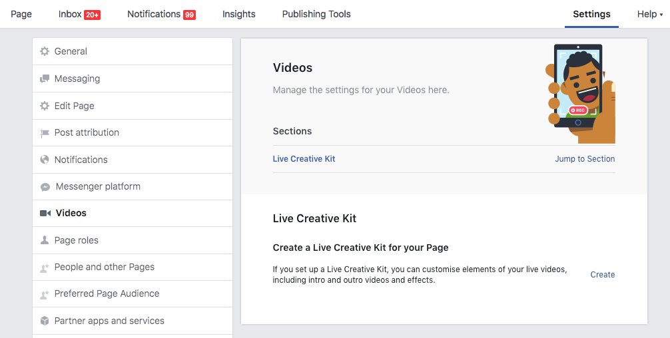
Task: Open the Help dropdown menu
Action: [x=650, y=14]
